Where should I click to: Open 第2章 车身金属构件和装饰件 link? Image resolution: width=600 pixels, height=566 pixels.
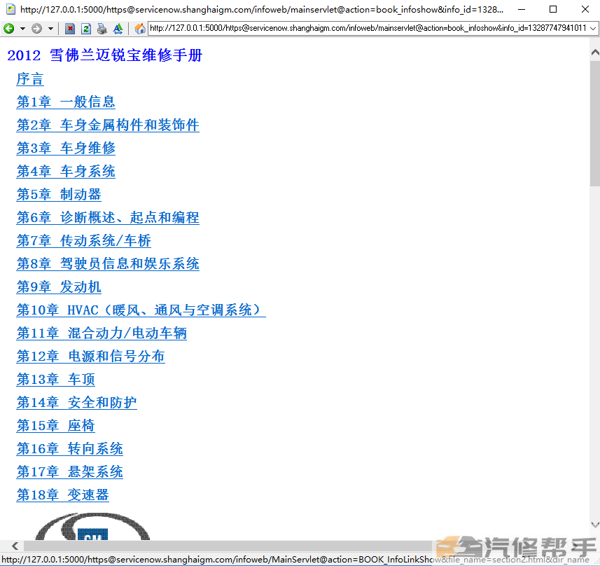[108, 125]
